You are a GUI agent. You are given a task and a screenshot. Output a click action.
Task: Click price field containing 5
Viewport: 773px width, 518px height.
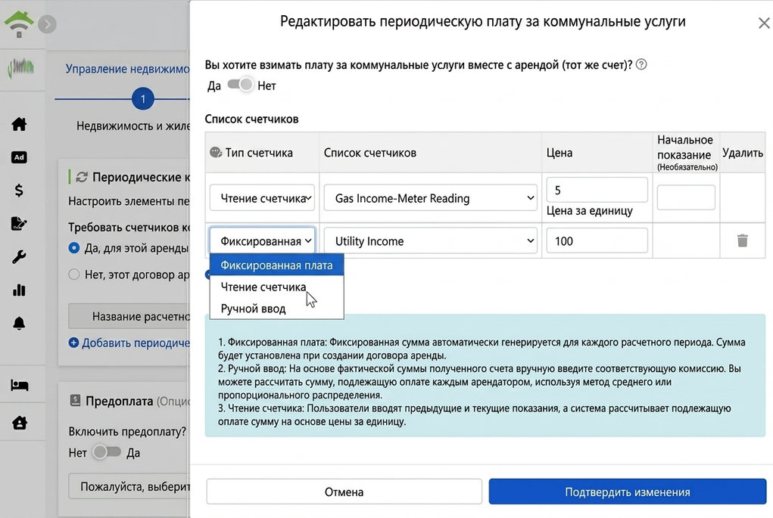click(597, 190)
